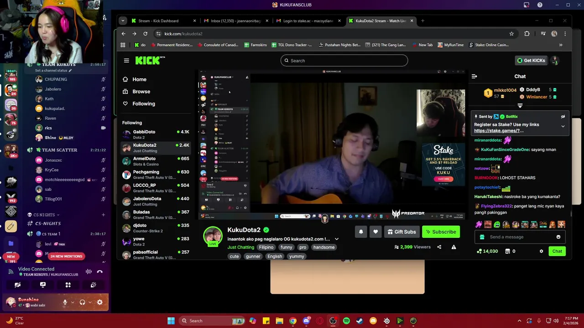This screenshot has width=584, height=328.
Task: Open ArmelDoto channel in Following list
Action: (x=156, y=161)
